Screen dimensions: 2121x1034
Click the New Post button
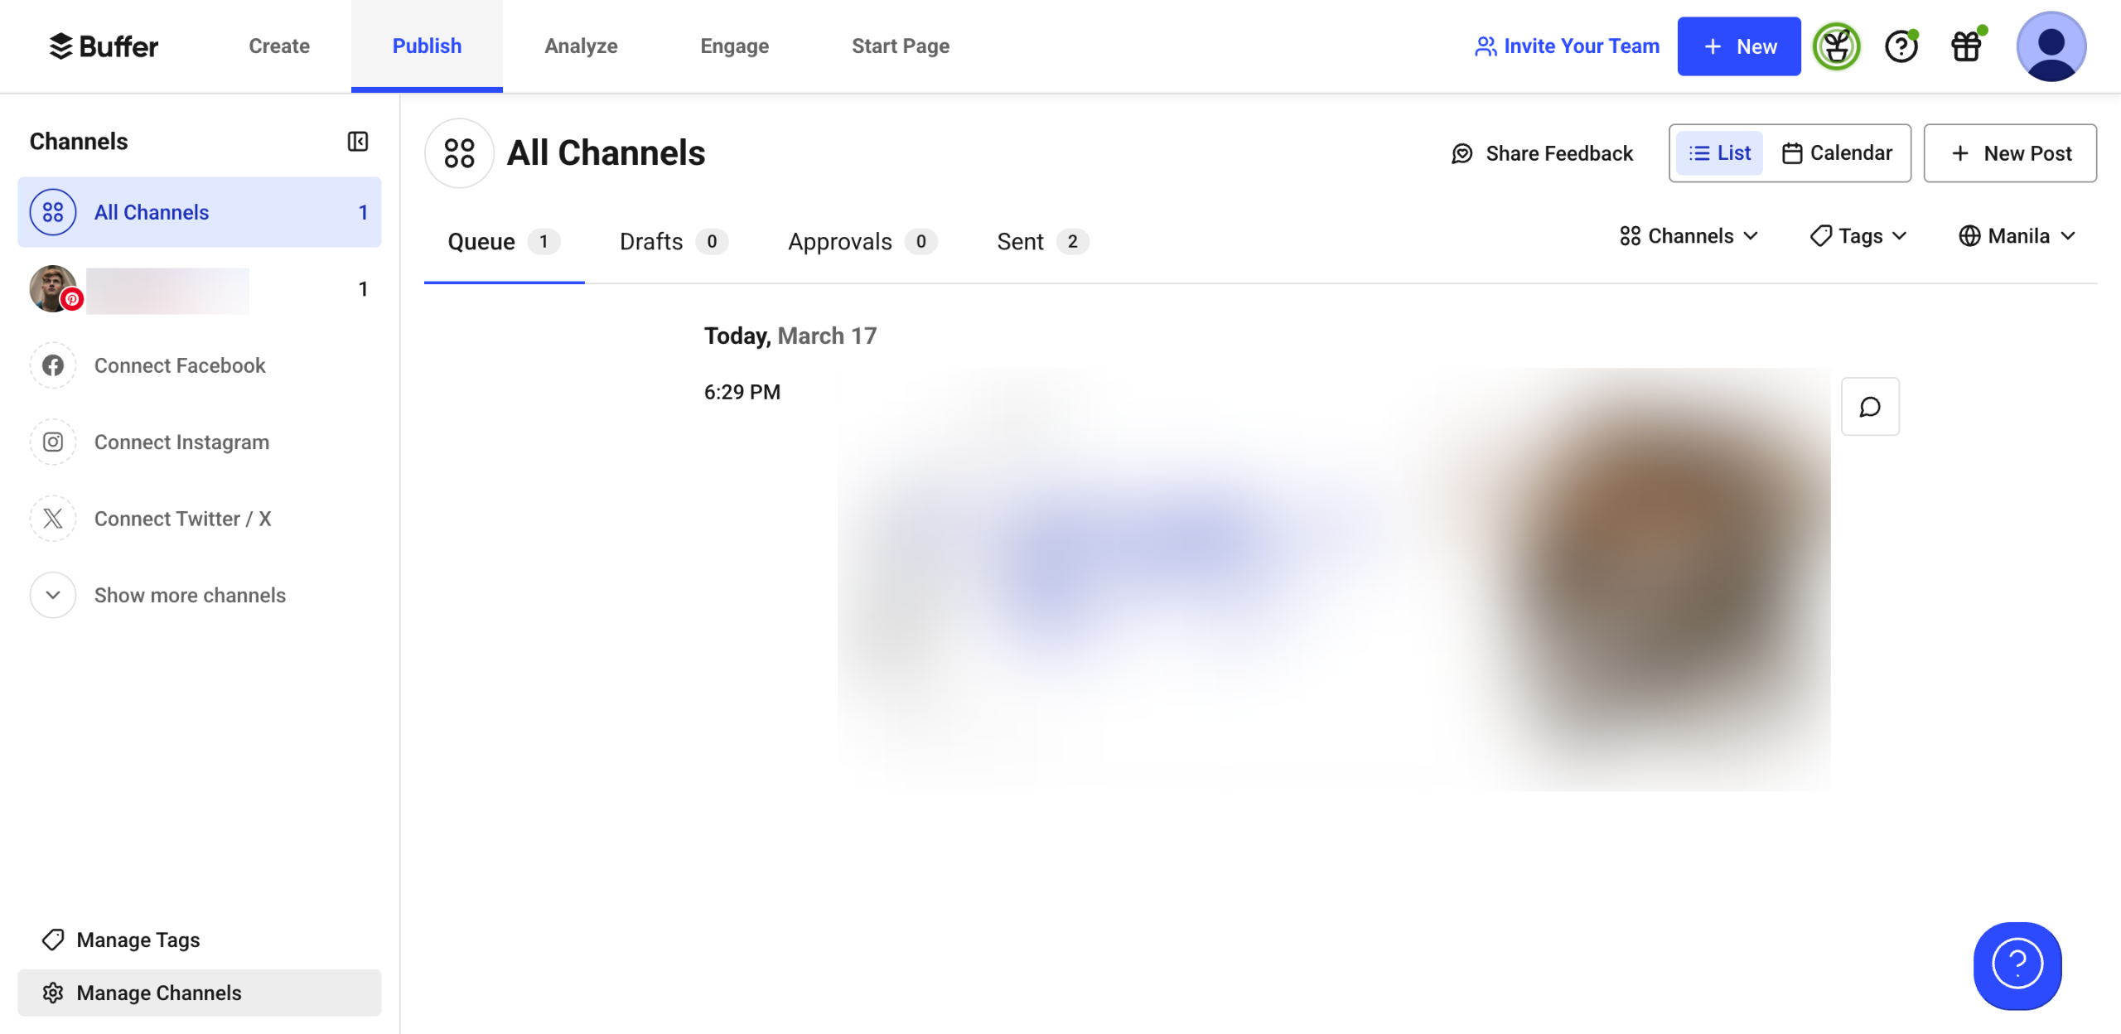coord(2010,153)
